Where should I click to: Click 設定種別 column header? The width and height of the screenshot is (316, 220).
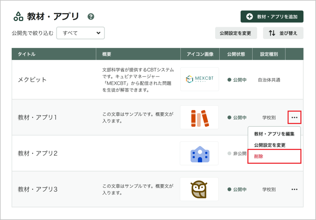(269, 54)
